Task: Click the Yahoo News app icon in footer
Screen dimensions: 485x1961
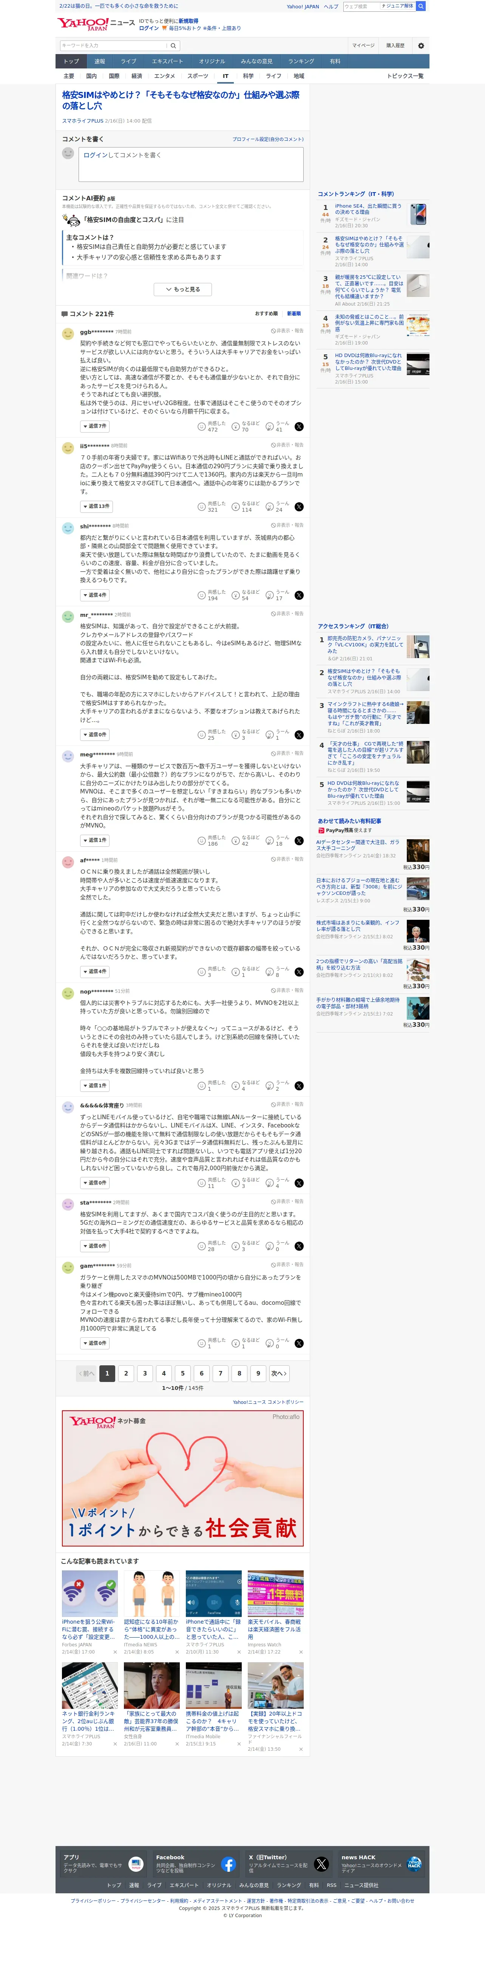Action: coord(135,1864)
